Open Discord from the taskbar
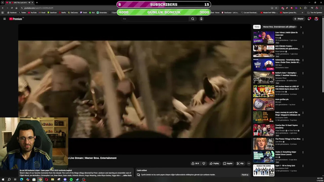Screen dimensions: 324x182 (x=65, y=179)
